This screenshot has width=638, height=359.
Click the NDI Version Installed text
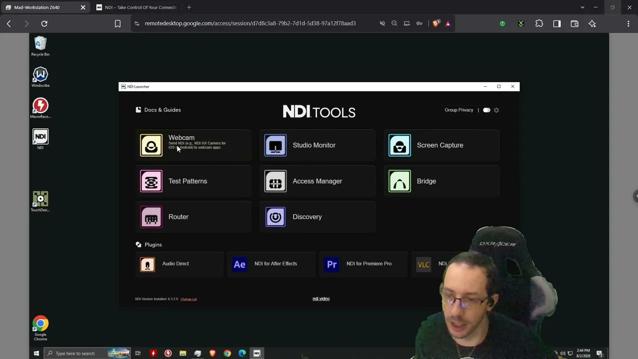[157, 299]
